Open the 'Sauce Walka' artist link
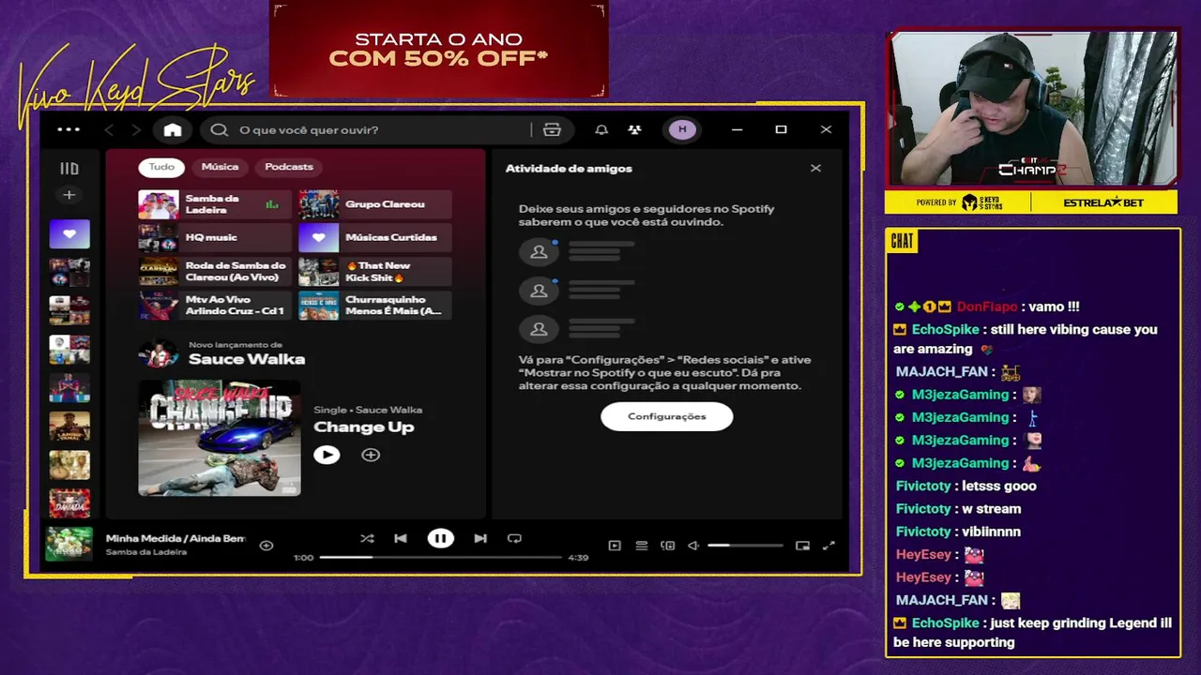Viewport: 1201px width, 675px height. [247, 359]
